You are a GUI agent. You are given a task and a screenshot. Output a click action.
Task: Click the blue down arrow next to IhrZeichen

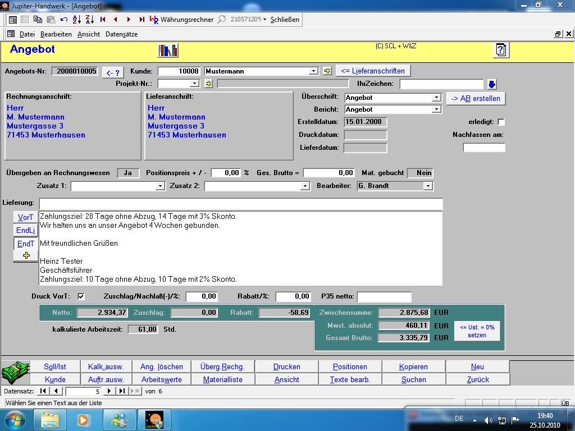(492, 84)
